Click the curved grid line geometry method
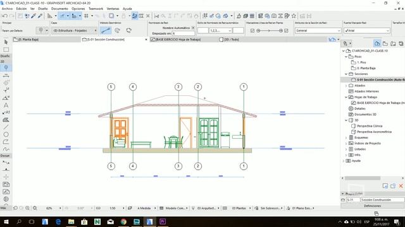Viewport: 405px width, 227px height. [x=117, y=30]
